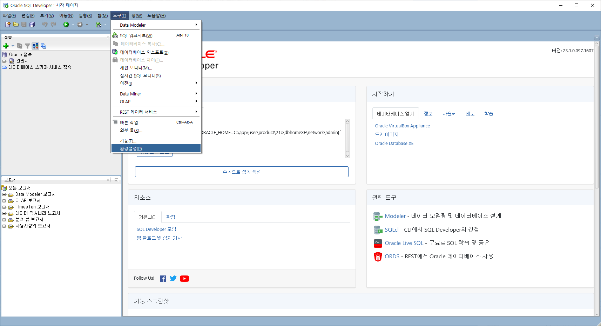This screenshot has width=601, height=326.
Task: Open SQL Worksheet from the toolbar icon
Action: pyautogui.click(x=99, y=24)
